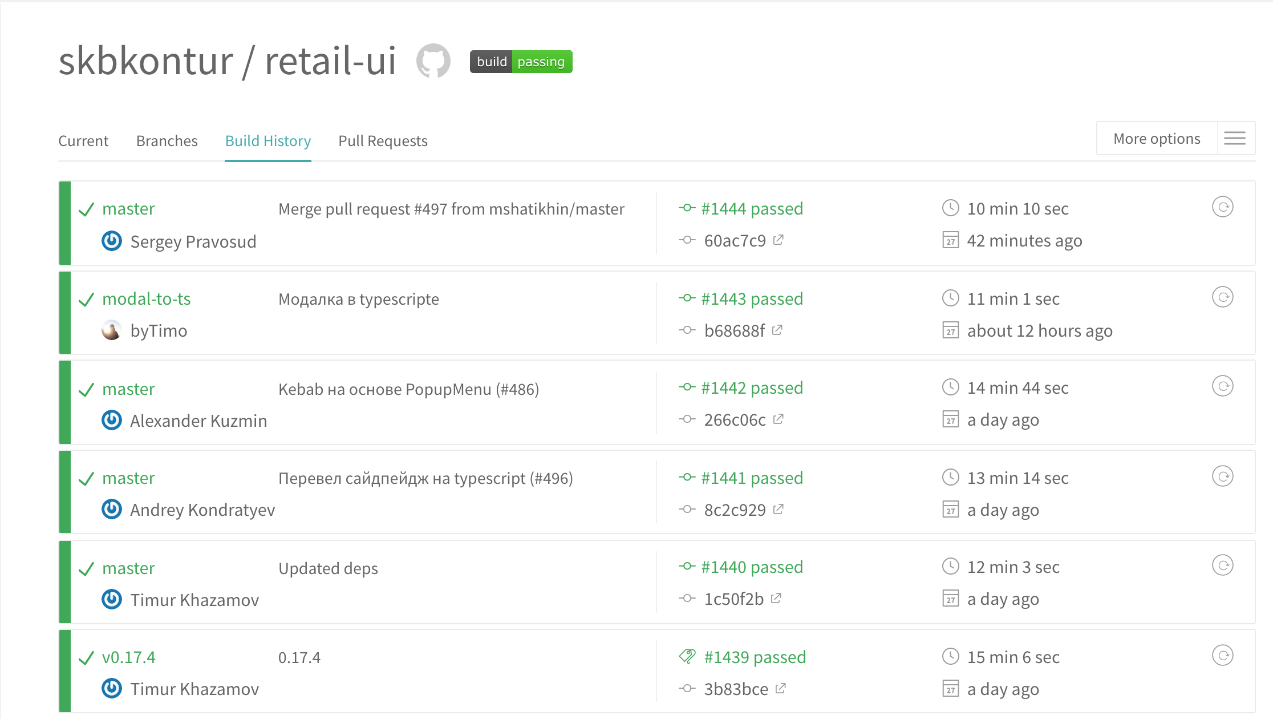Open the external link icon beside commit 60ac7c9

pos(779,240)
